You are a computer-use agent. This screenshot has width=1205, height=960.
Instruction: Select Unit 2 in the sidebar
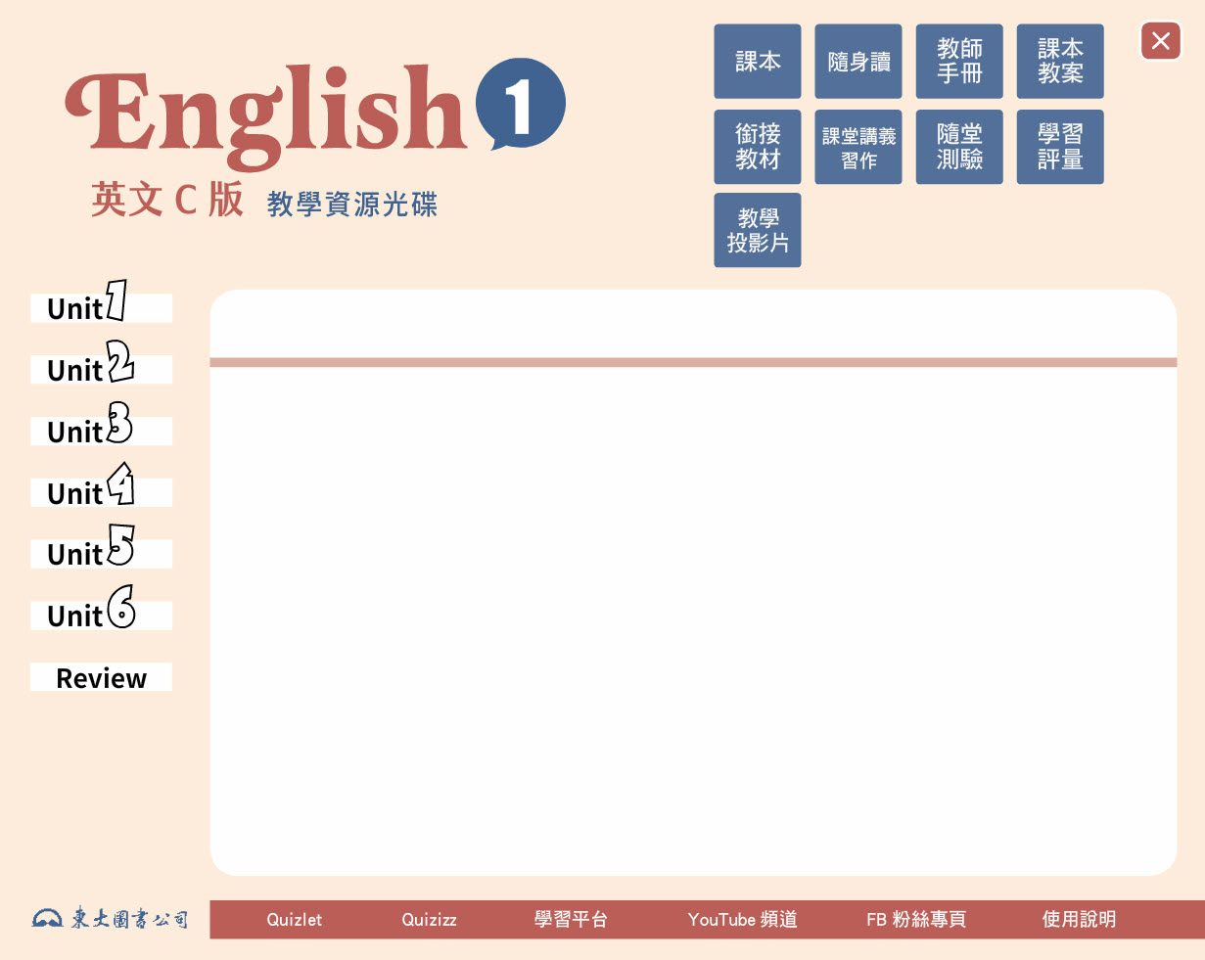[x=101, y=369]
